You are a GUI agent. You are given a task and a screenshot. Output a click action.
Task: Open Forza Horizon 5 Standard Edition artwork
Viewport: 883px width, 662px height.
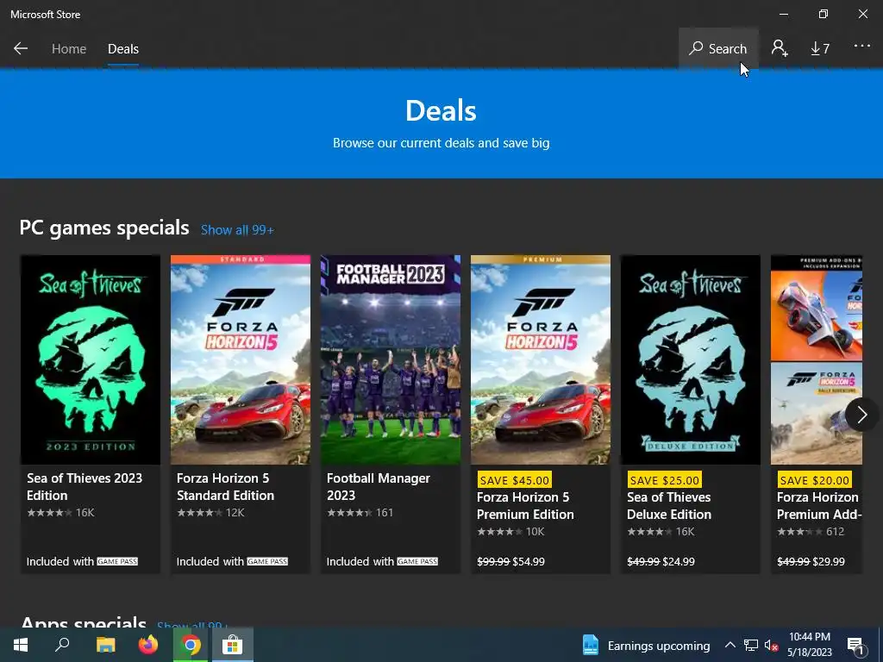click(x=241, y=359)
